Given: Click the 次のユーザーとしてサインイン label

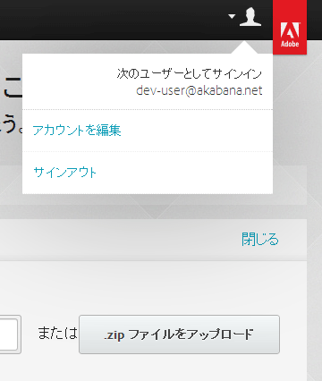Looking at the screenshot, I should point(190,73).
